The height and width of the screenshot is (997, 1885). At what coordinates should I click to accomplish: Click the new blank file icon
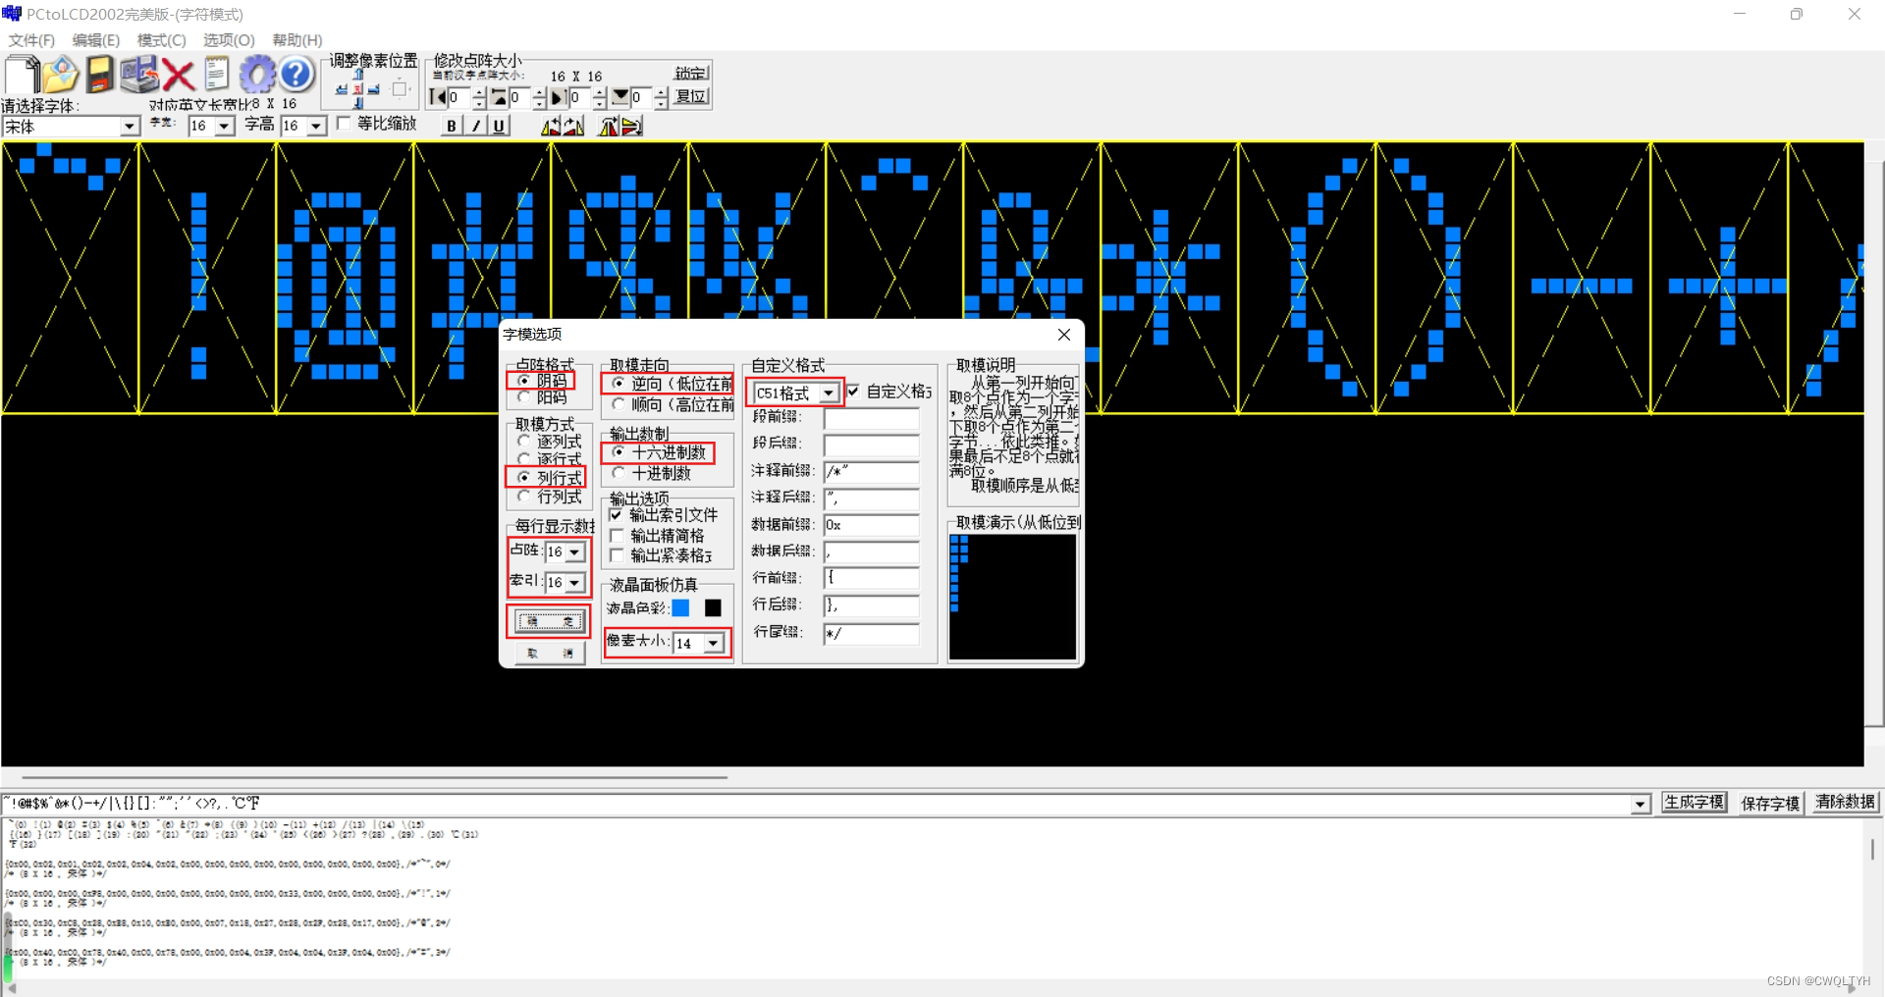[22, 75]
